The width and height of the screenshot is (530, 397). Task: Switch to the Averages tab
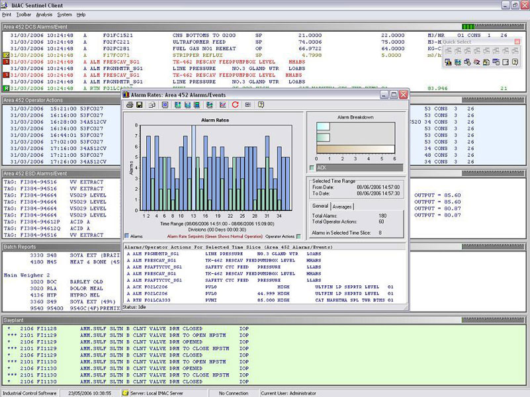tap(342, 206)
